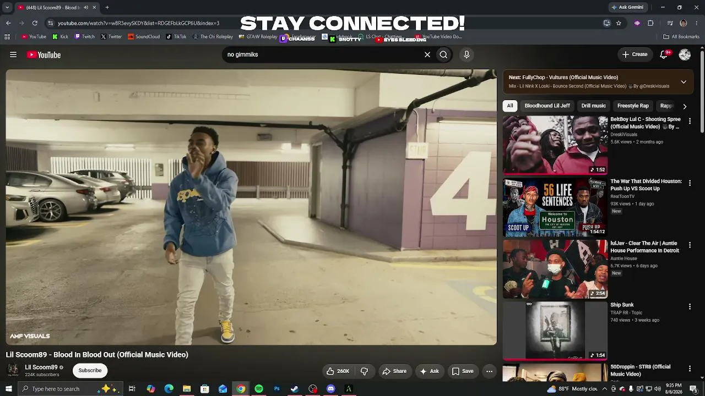Open 'Ship Sunk' video title

coord(622,305)
